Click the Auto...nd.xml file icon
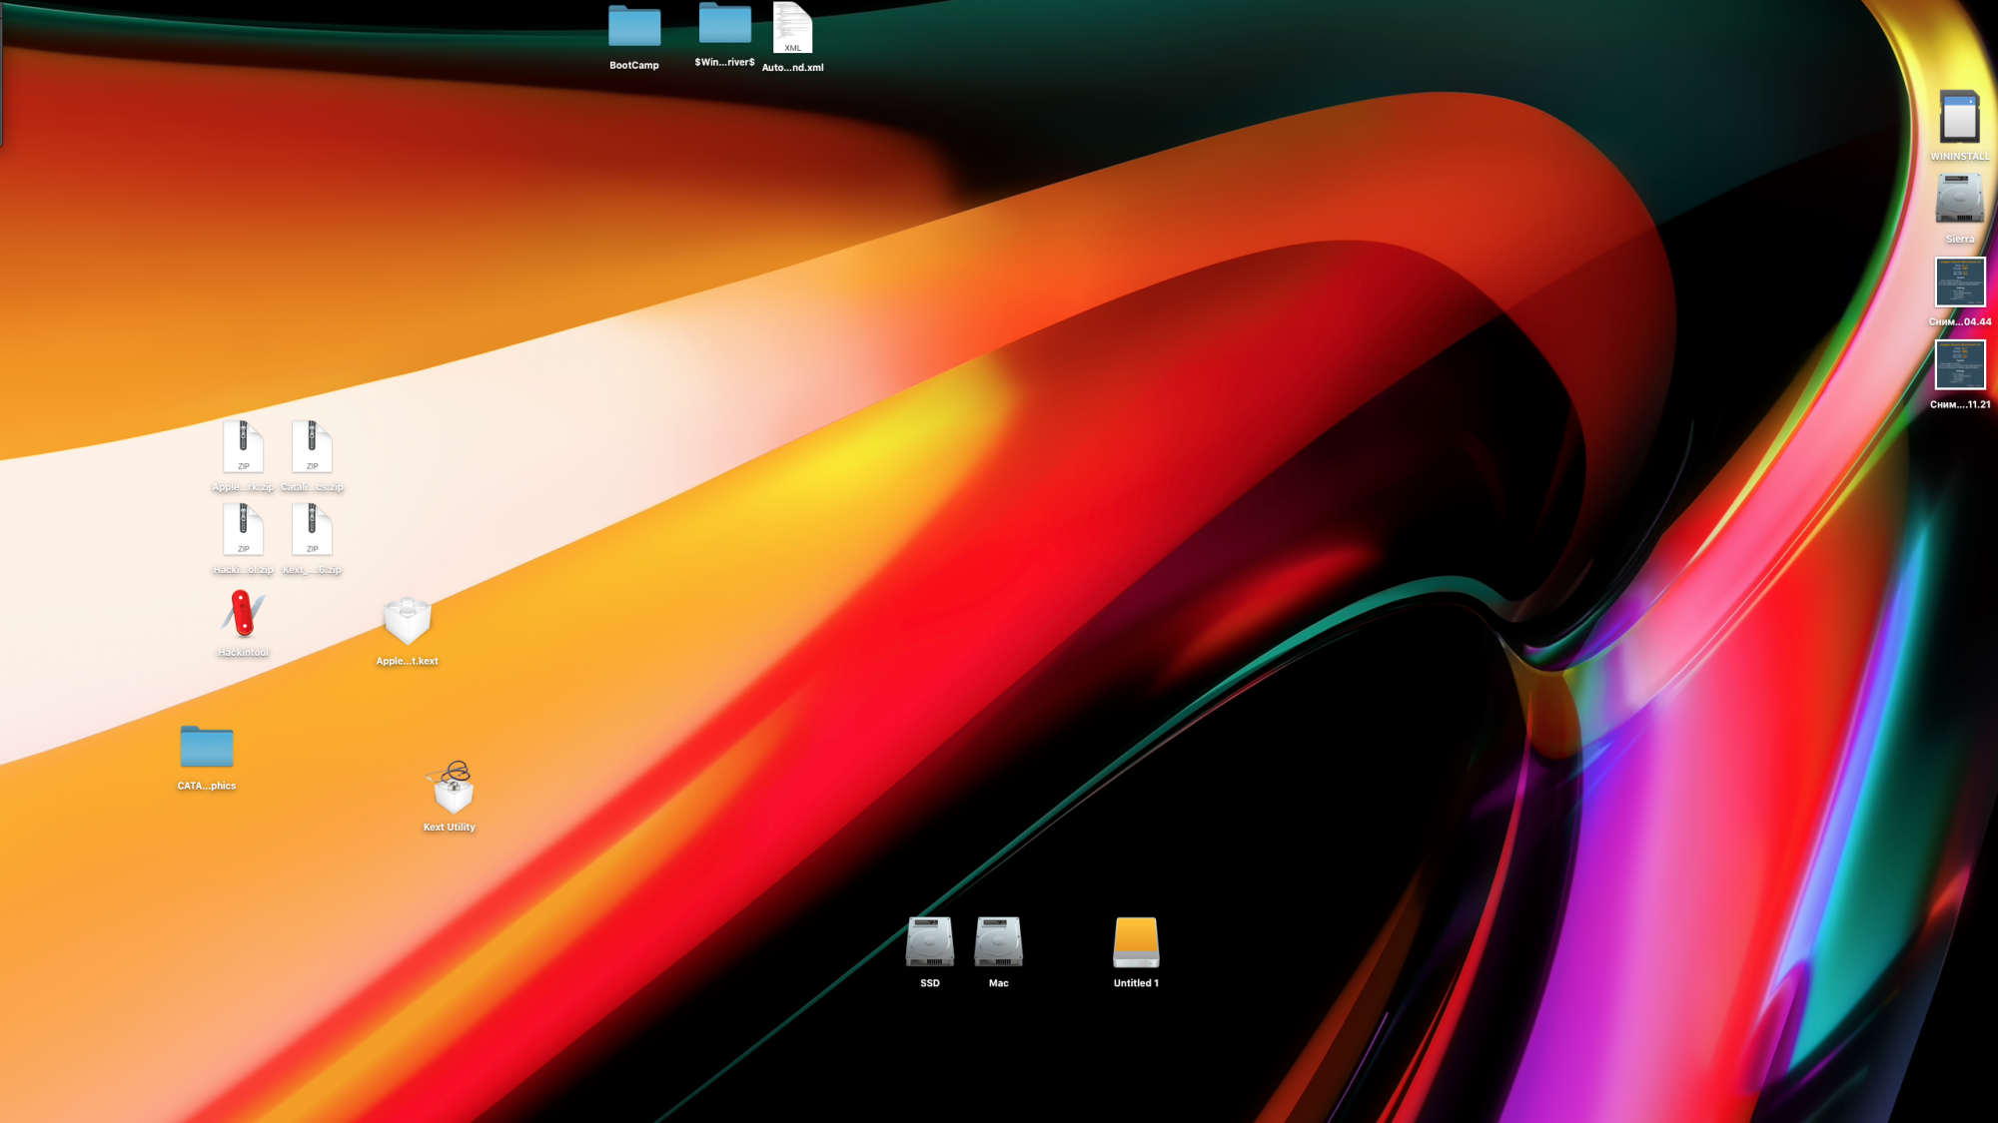 792,28
